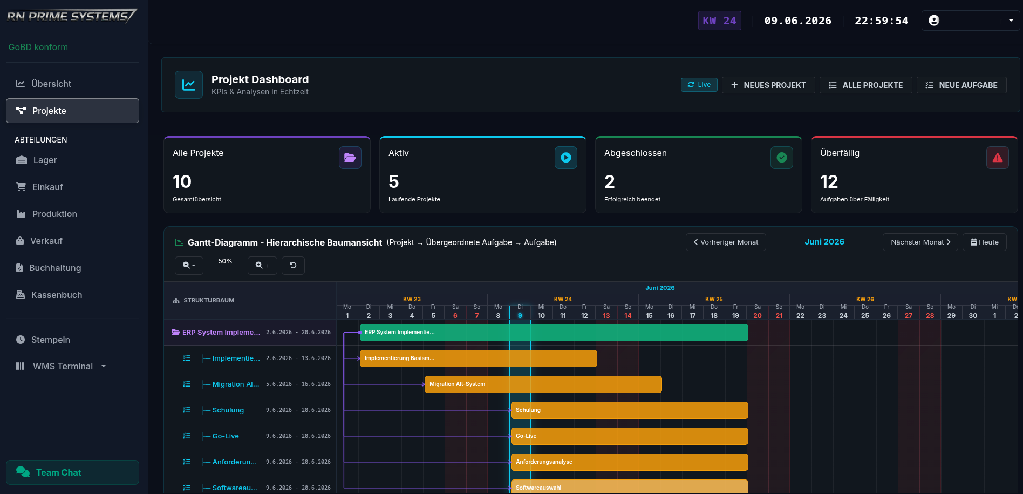
Task: Click task icon of Softwareauswahl row
Action: click(x=187, y=488)
